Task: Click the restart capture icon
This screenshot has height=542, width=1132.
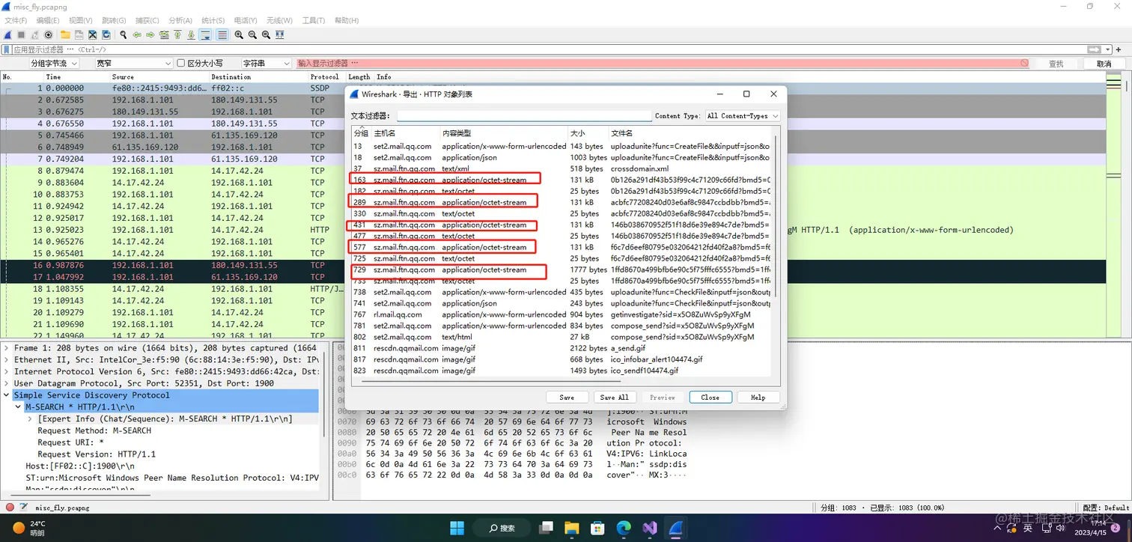Action: [34, 35]
